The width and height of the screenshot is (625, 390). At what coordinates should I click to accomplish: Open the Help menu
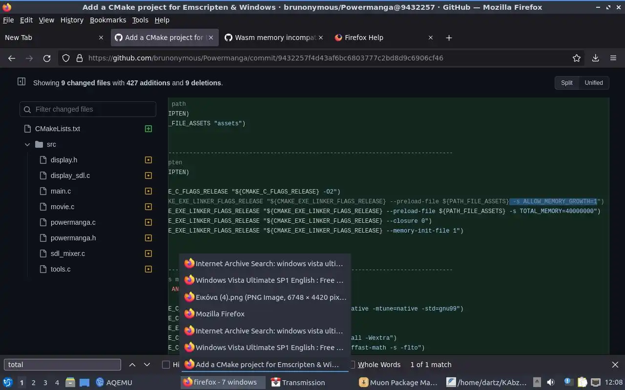pyautogui.click(x=162, y=20)
